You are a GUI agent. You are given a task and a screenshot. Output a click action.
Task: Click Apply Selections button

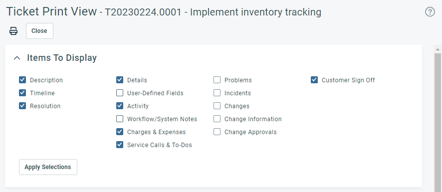48,167
